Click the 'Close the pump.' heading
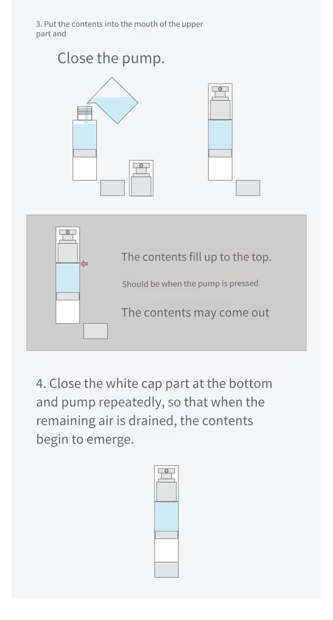Screen dimensions: 333x620 point(111,58)
